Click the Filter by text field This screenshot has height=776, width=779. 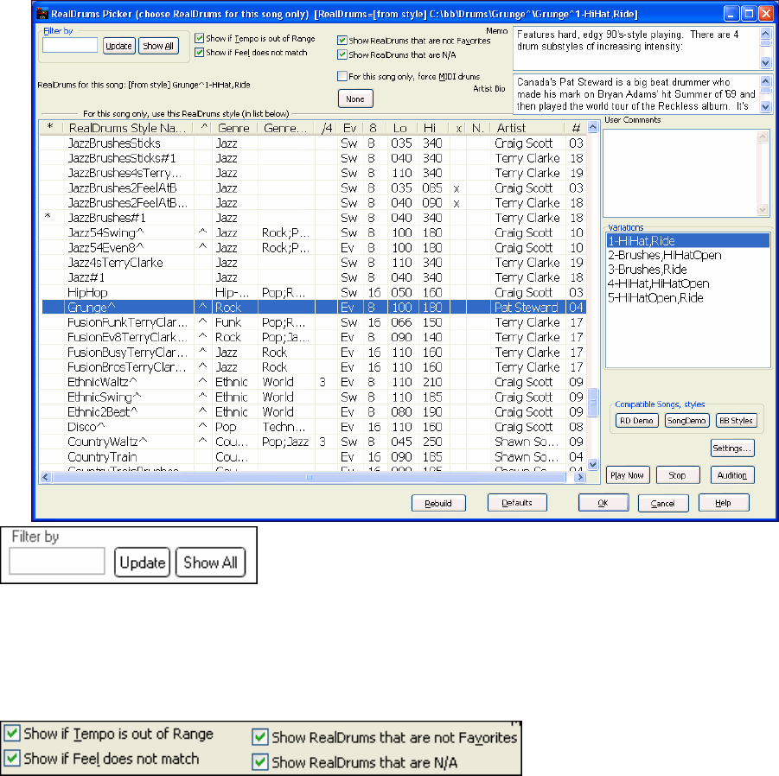(69, 46)
